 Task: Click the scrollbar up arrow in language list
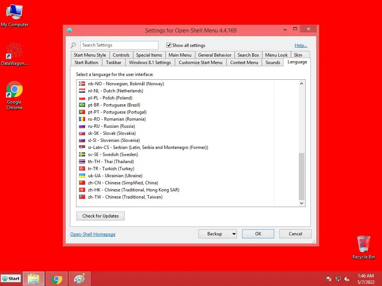click(301, 83)
